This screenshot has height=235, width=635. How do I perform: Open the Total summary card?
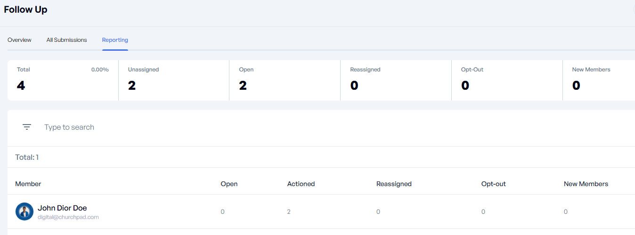63,80
